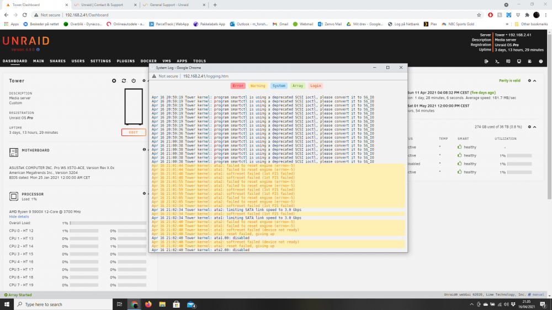The width and height of the screenshot is (552, 310).
Task: Toggle the Error filter in System Log
Action: pos(238,86)
